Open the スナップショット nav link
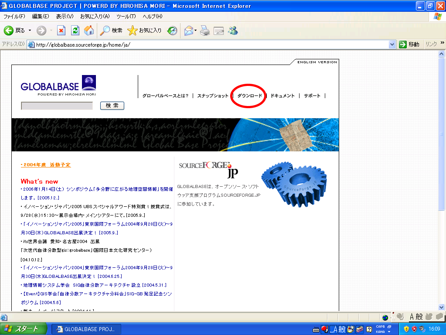The image size is (446, 335). 213,96
